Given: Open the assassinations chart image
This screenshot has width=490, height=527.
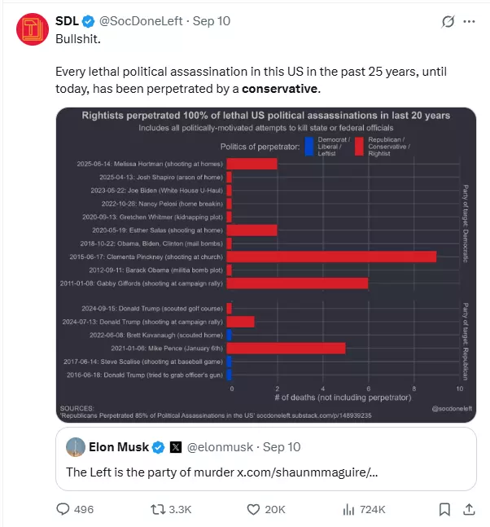Looking at the screenshot, I should click(x=266, y=265).
